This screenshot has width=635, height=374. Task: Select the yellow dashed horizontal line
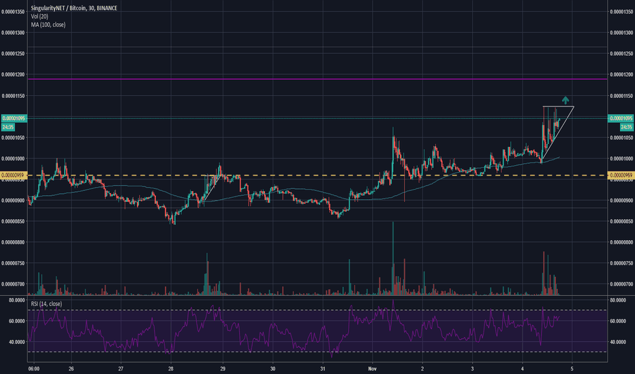pyautogui.click(x=317, y=175)
